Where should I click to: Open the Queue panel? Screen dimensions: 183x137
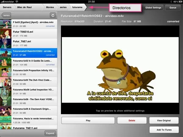tap(173, 8)
